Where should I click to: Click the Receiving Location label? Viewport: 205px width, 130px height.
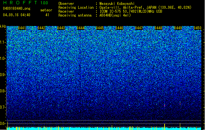(76, 7)
